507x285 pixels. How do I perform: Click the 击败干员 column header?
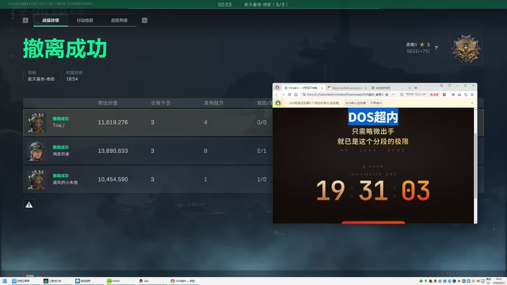(161, 103)
